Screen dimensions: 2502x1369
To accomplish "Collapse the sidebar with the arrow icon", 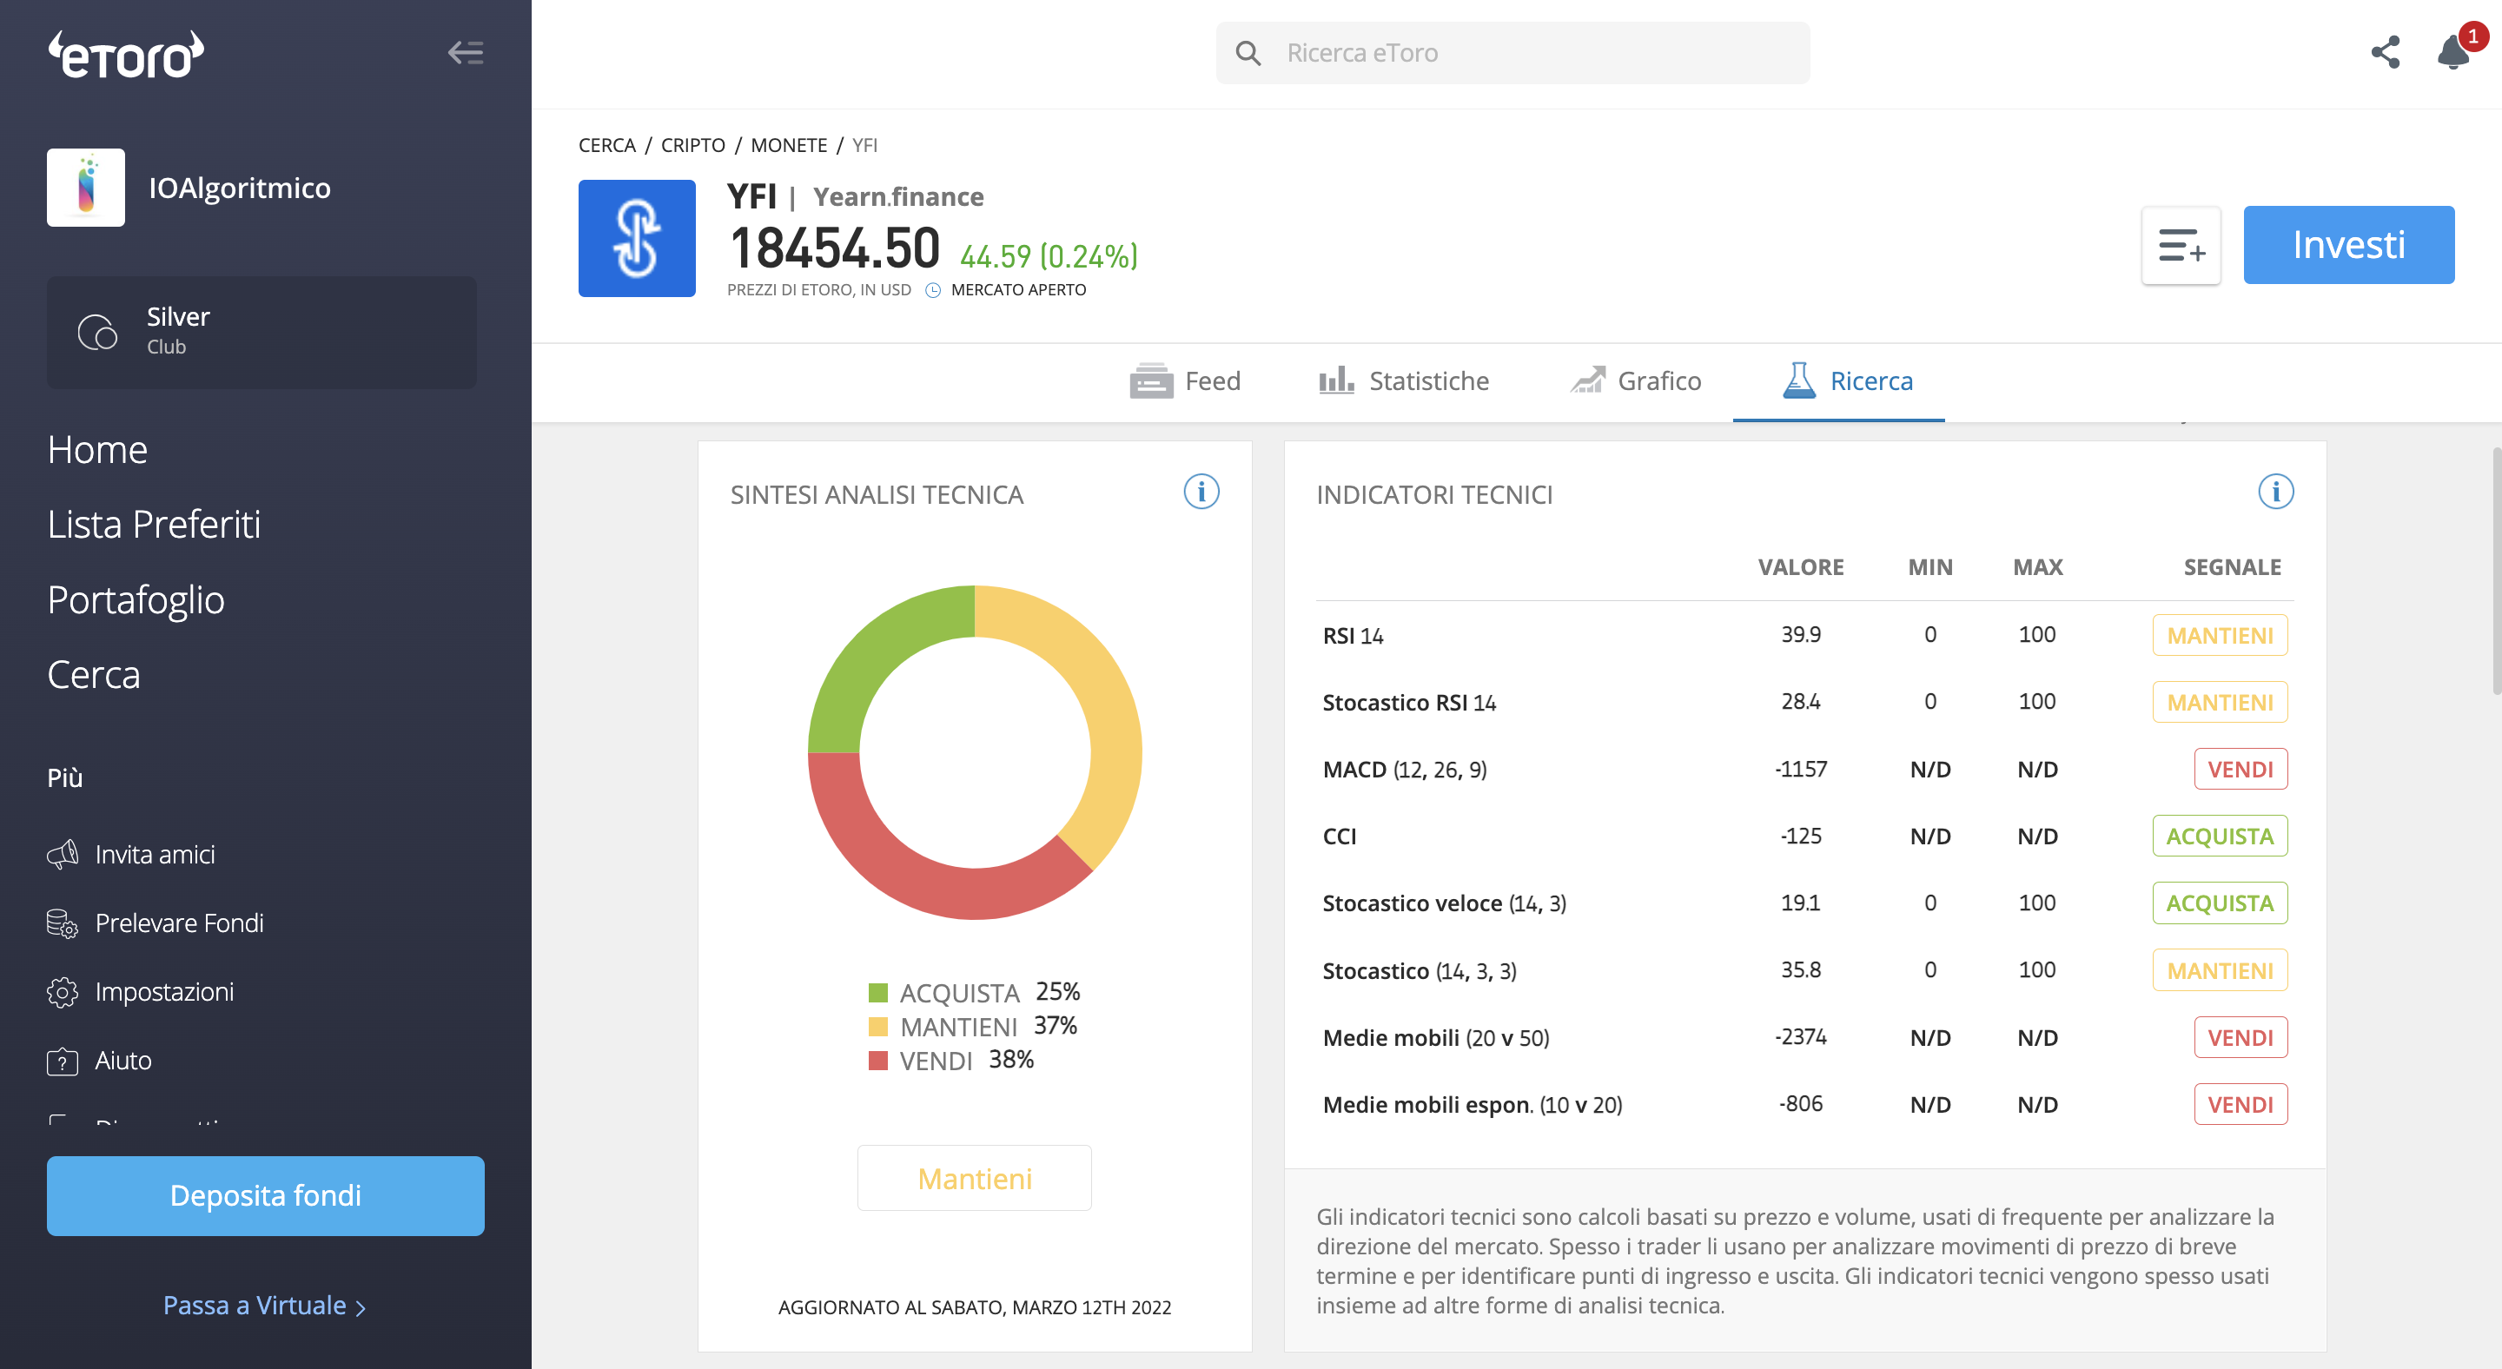I will coord(466,52).
